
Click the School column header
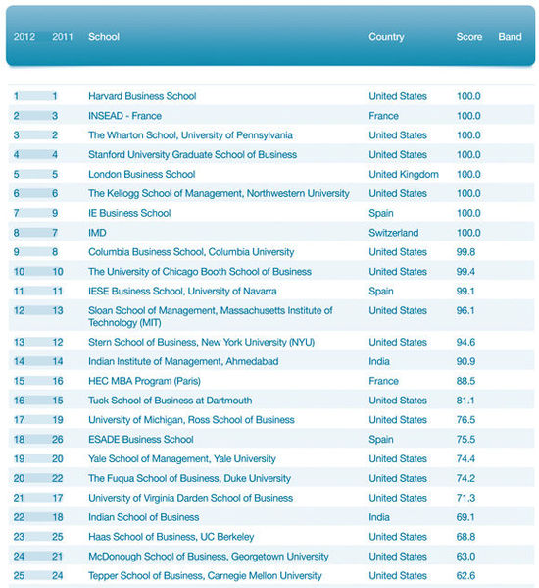pos(104,37)
